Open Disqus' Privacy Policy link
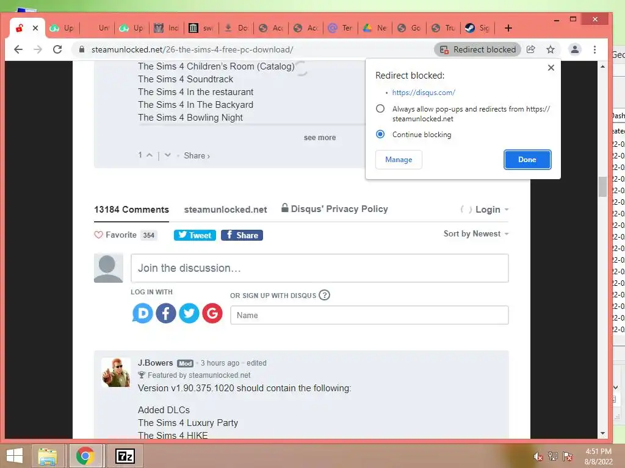 [x=334, y=208]
